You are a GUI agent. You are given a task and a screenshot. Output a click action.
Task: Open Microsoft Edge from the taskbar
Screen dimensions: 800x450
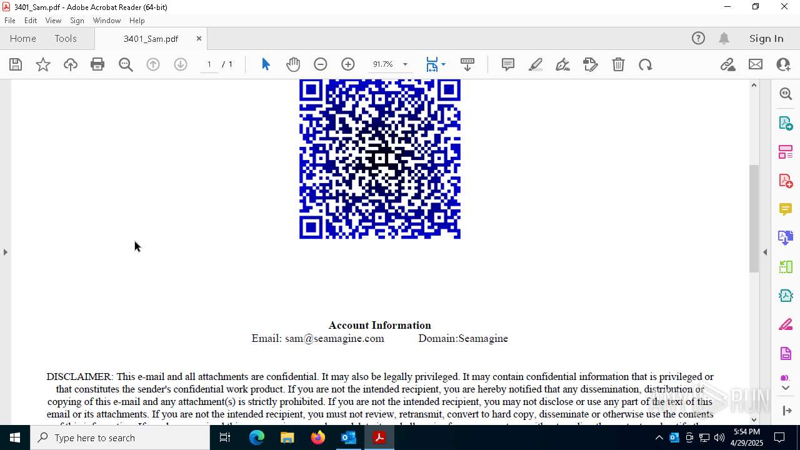257,437
